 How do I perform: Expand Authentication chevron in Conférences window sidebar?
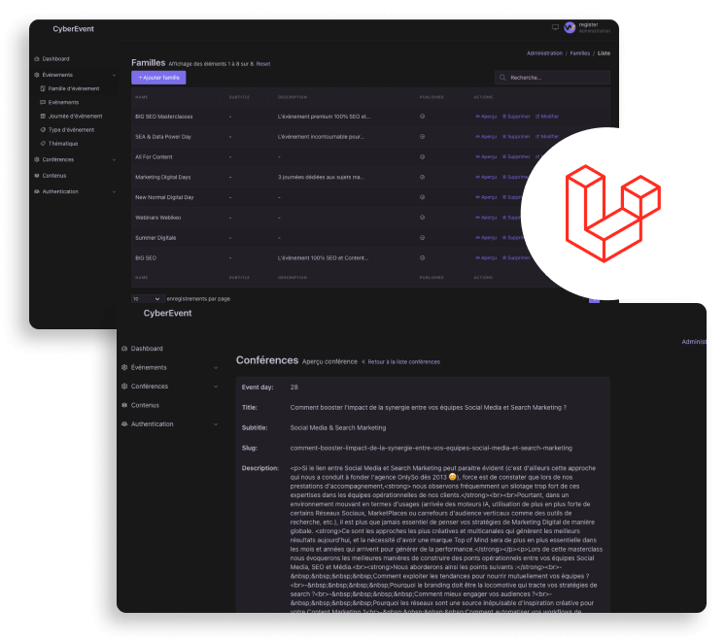[216, 424]
